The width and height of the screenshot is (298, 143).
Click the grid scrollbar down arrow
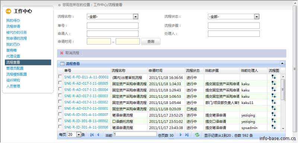pos(283,129)
